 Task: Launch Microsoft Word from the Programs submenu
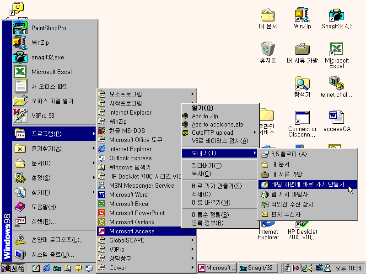[139, 195]
